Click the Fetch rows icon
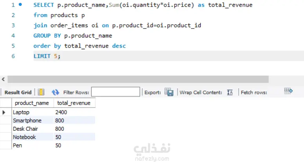Viewport: 304px width, 162px height. [x=288, y=91]
